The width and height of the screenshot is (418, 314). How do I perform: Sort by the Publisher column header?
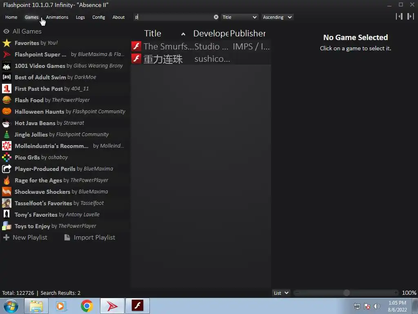pos(248,34)
